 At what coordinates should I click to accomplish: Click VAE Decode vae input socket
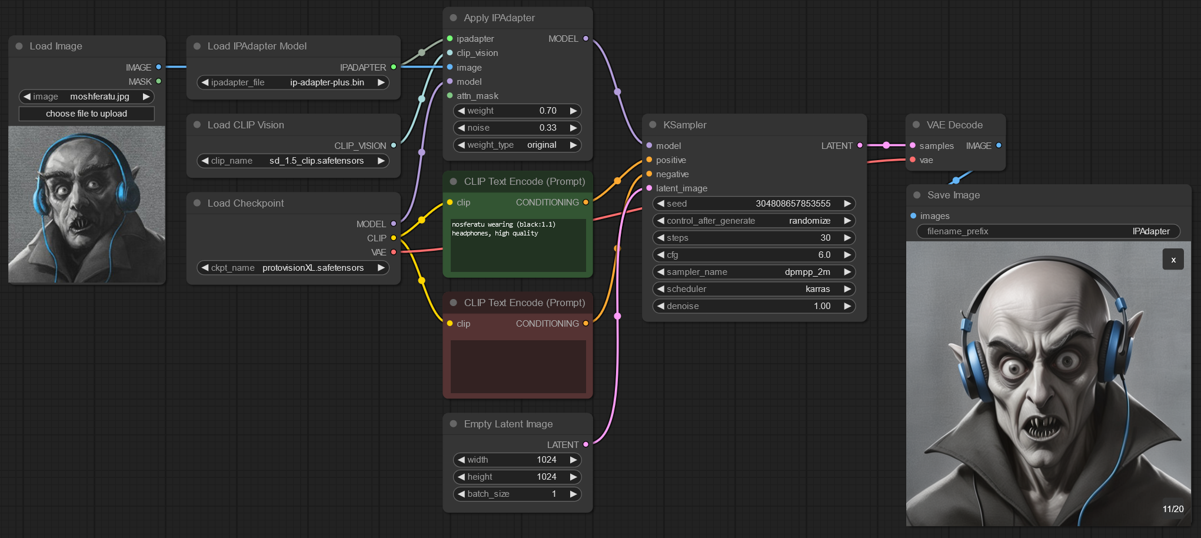coord(913,160)
